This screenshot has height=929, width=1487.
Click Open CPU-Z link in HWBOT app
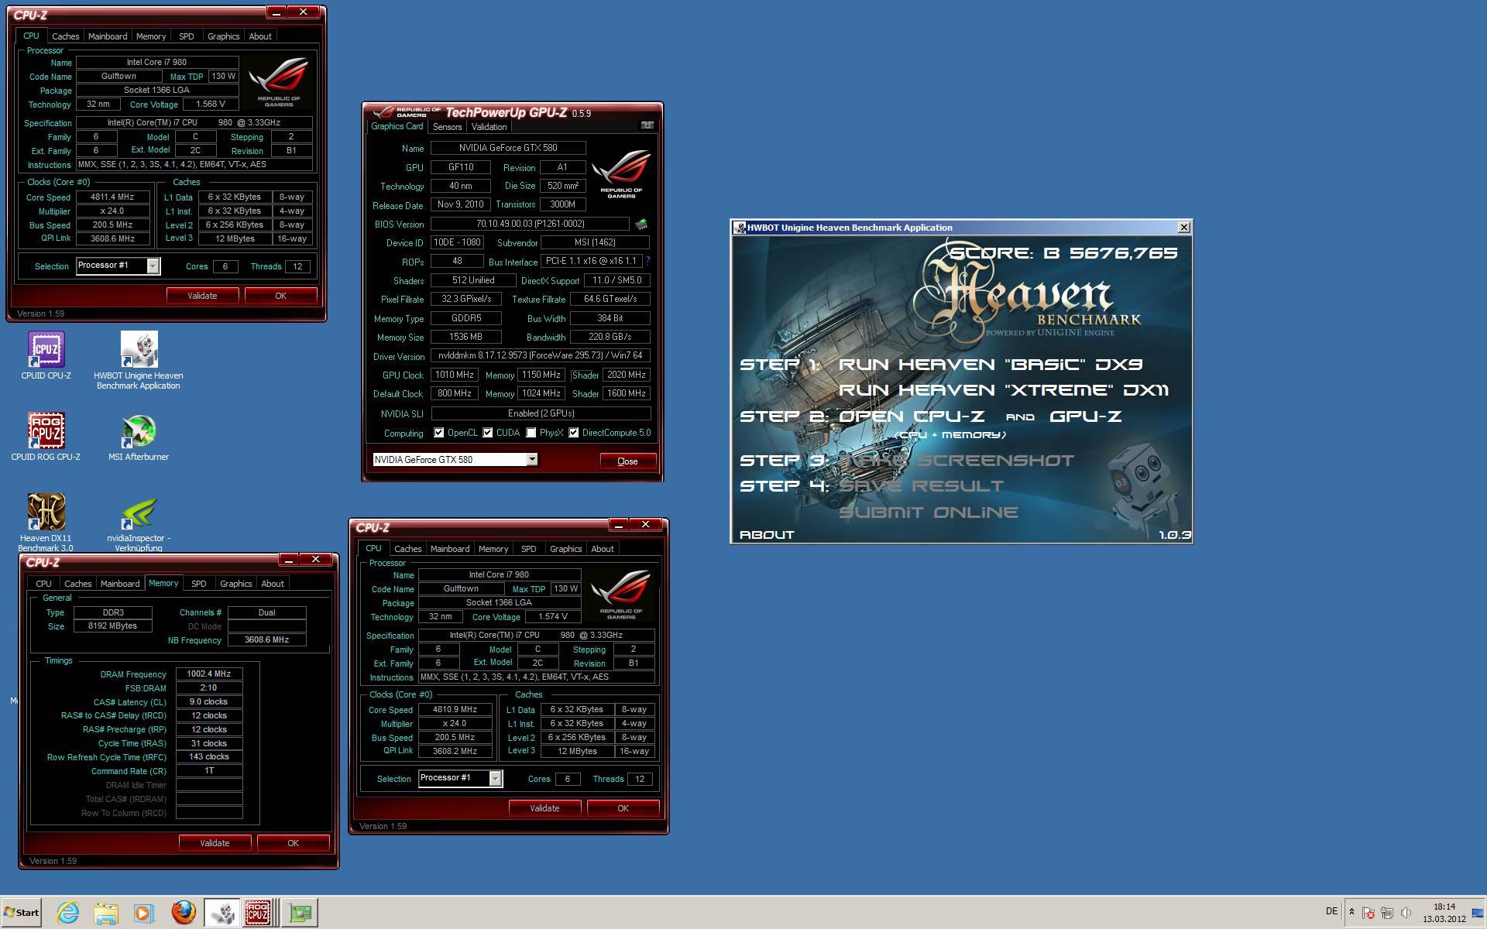click(912, 417)
